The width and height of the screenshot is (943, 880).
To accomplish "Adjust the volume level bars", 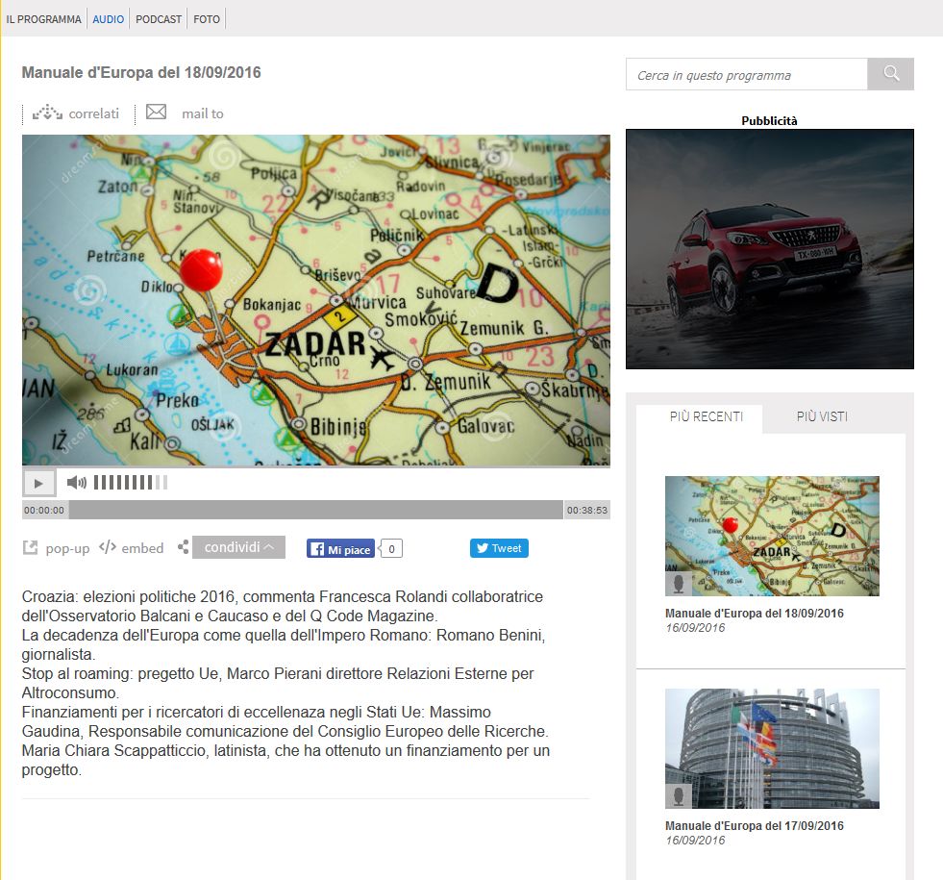I will pyautogui.click(x=130, y=482).
